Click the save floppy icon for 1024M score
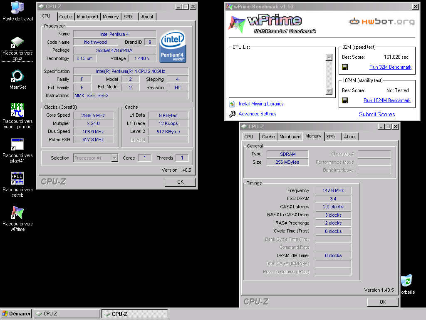426x320 pixels. click(x=345, y=100)
